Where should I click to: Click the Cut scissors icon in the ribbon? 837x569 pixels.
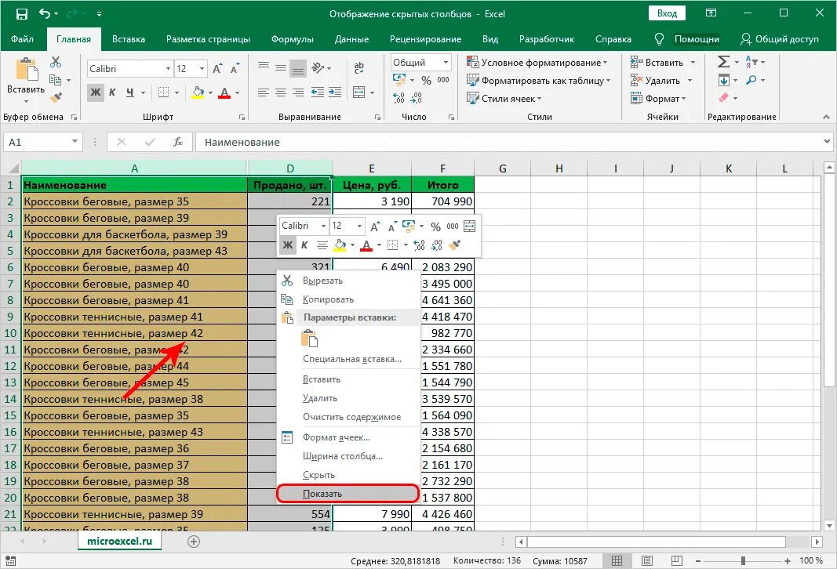tap(56, 62)
